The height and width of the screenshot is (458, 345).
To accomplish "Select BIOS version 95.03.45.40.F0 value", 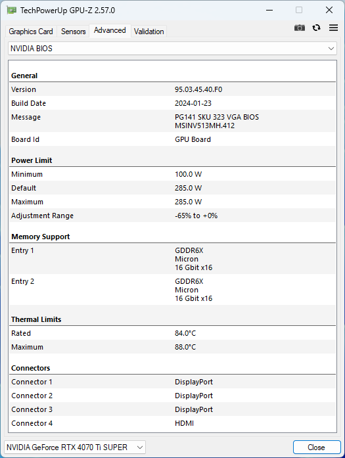I will click(198, 89).
